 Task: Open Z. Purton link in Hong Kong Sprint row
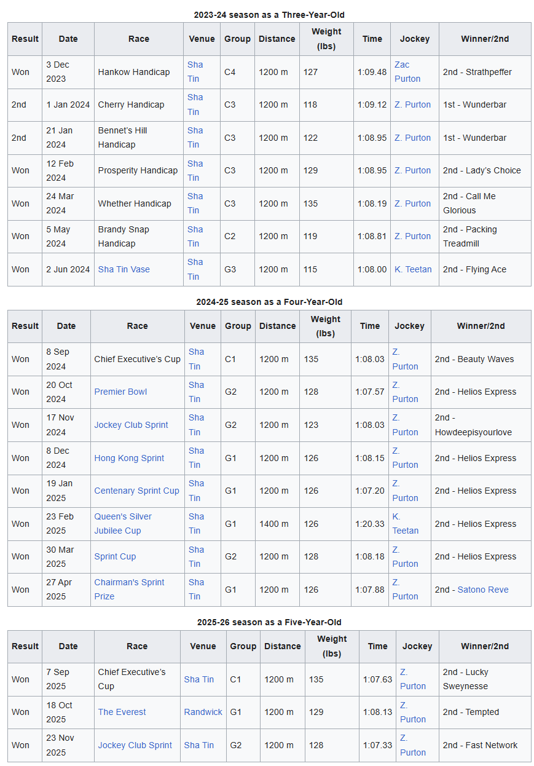click(x=405, y=458)
